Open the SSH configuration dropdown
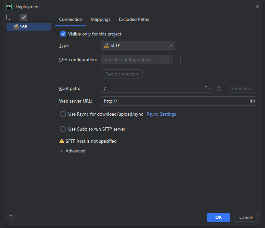 click(135, 60)
